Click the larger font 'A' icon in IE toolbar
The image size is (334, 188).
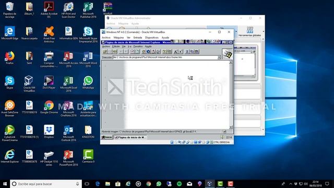(175, 52)
